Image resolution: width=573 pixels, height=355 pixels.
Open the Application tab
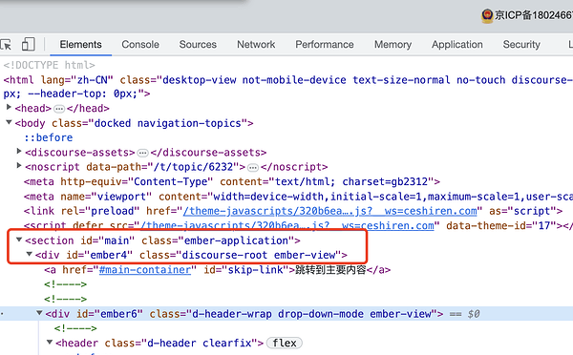point(457,45)
